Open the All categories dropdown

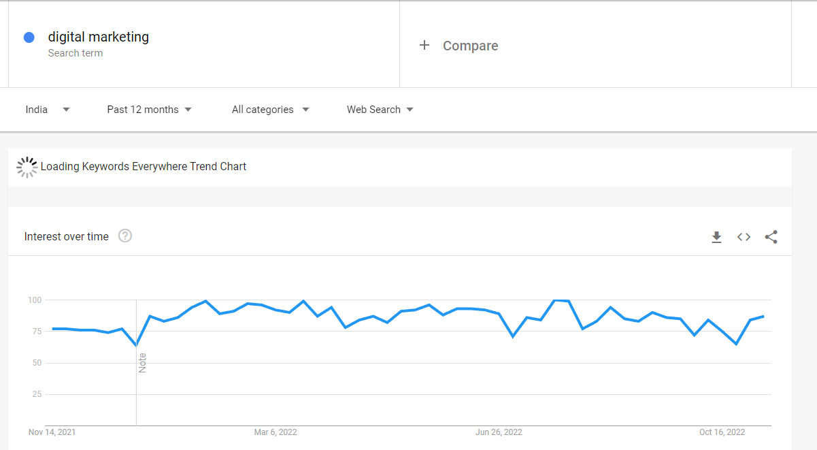click(x=271, y=110)
